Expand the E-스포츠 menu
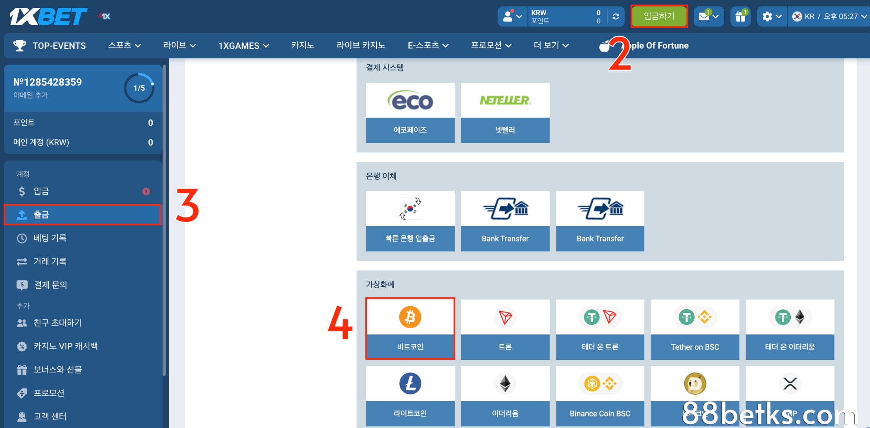The height and width of the screenshot is (428, 870). pyautogui.click(x=428, y=45)
